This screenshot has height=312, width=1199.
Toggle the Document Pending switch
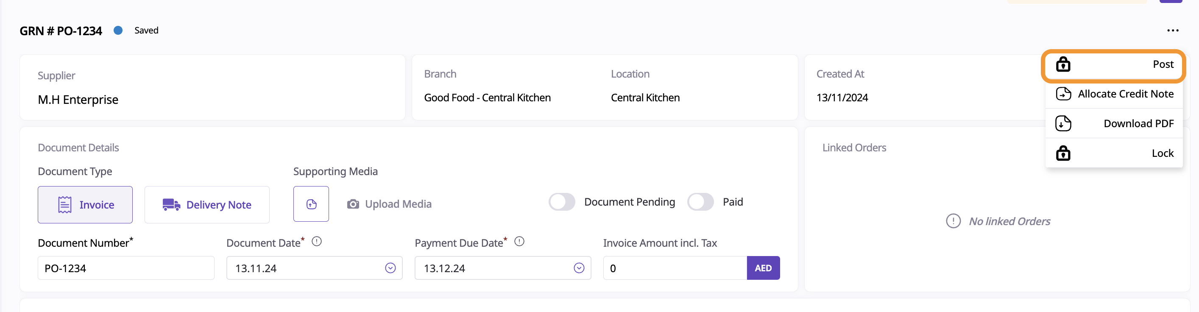562,202
